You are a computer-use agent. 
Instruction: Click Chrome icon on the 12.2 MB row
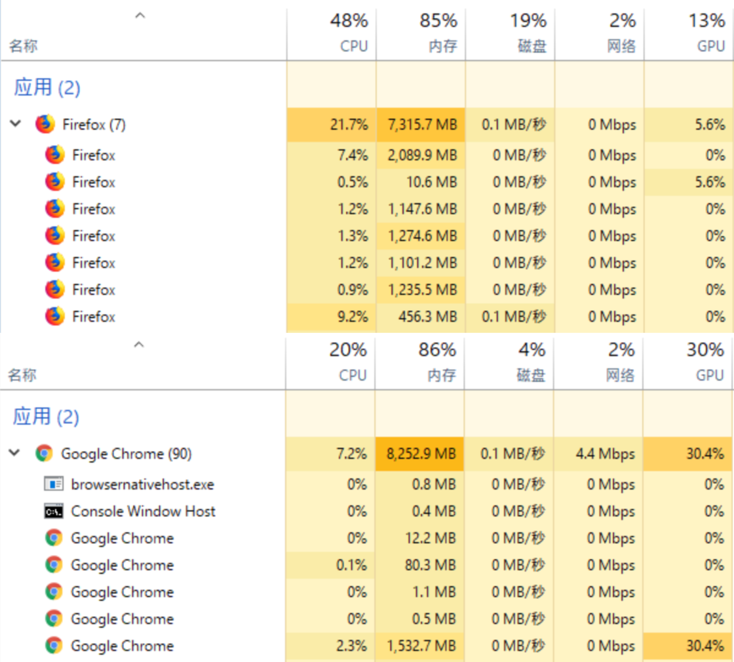pyautogui.click(x=54, y=538)
